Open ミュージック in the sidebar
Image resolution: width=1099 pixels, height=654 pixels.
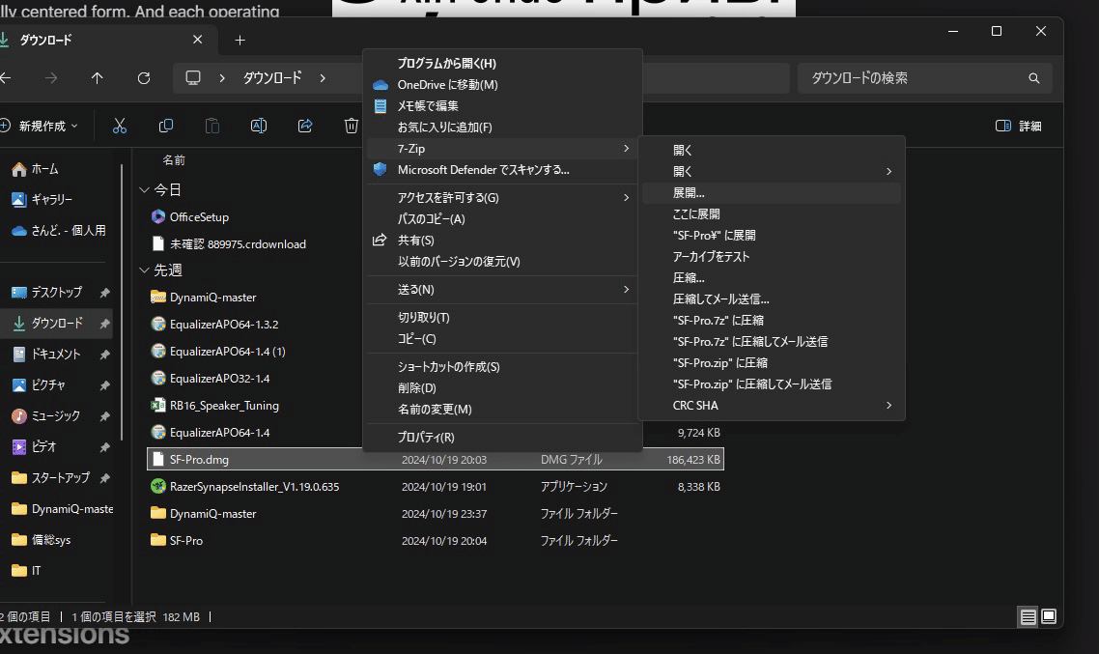click(x=55, y=415)
